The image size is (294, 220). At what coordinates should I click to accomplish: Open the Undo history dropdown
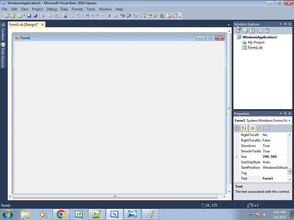[93, 16]
